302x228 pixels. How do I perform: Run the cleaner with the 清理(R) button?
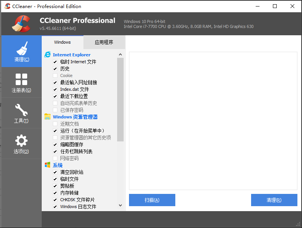click(x=274, y=200)
